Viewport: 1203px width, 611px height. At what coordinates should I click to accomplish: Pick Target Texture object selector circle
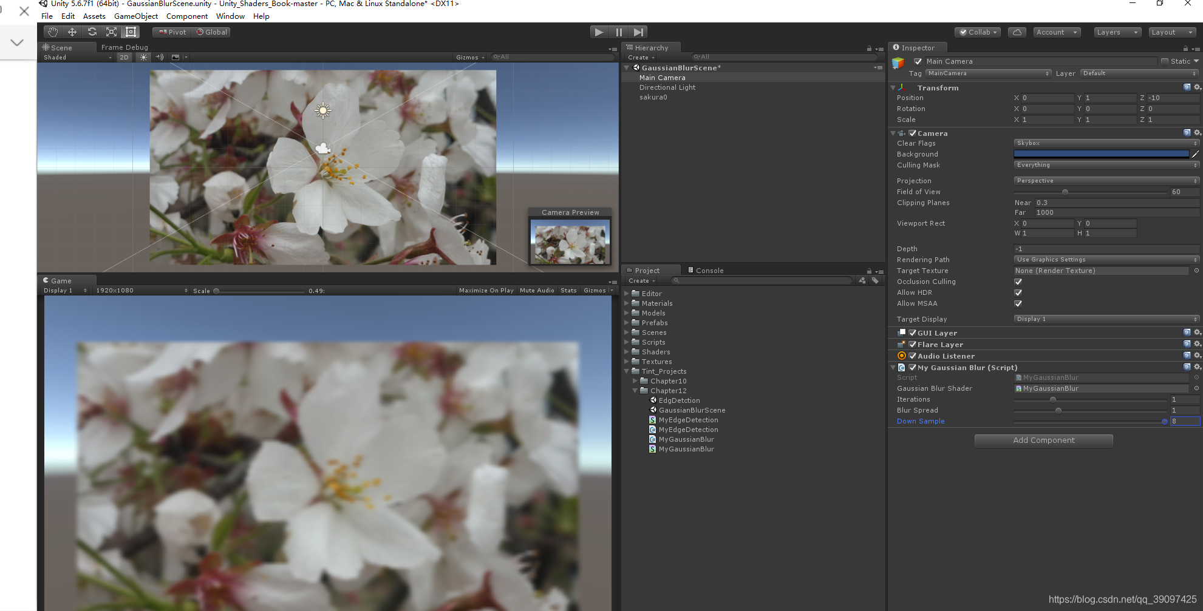(1196, 271)
